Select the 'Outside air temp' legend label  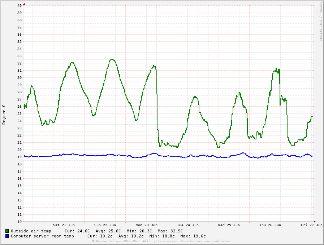click(x=31, y=231)
